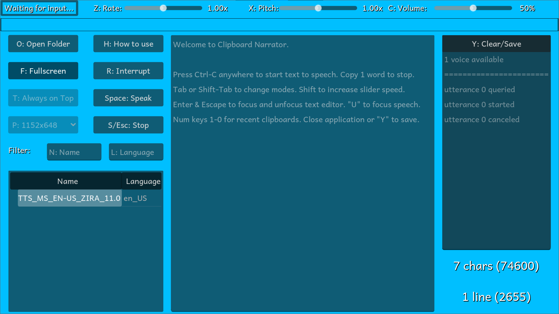Open the 1152x648 resolution dropdown
The width and height of the screenshot is (559, 314).
pos(39,125)
